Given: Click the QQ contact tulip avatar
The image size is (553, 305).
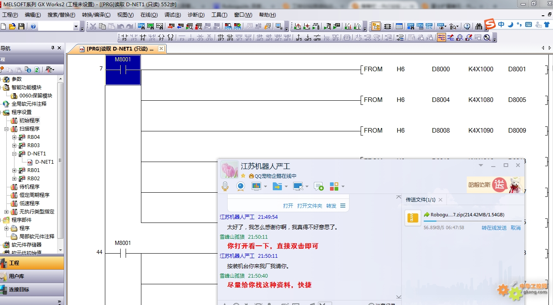Looking at the screenshot, I should point(230,169).
